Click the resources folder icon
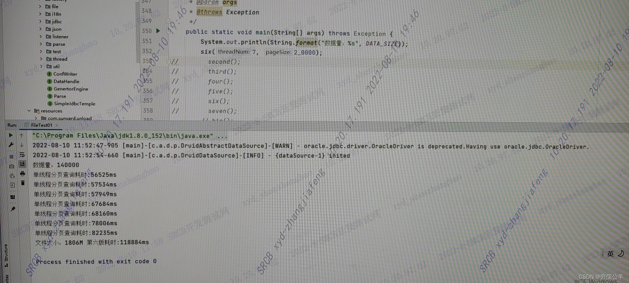The width and height of the screenshot is (629, 283). click(37, 111)
